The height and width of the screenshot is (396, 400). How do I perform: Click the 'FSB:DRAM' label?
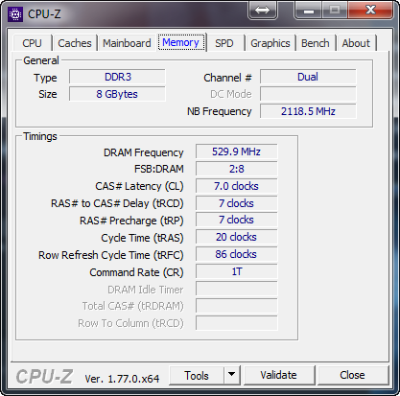(x=159, y=169)
